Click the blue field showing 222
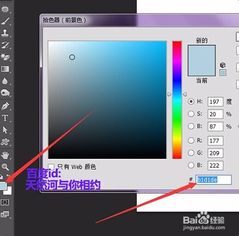This screenshot has width=239, height=236. tap(215, 165)
